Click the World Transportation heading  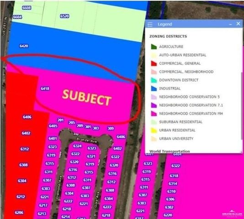170,151
